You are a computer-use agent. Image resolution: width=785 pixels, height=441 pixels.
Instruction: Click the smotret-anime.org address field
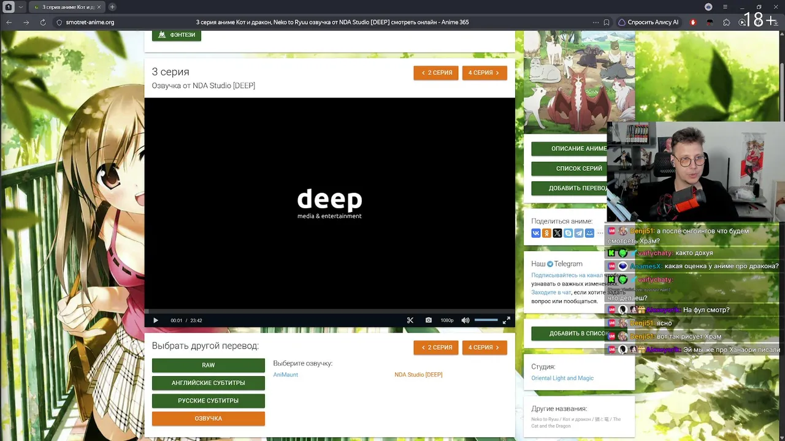click(x=90, y=22)
